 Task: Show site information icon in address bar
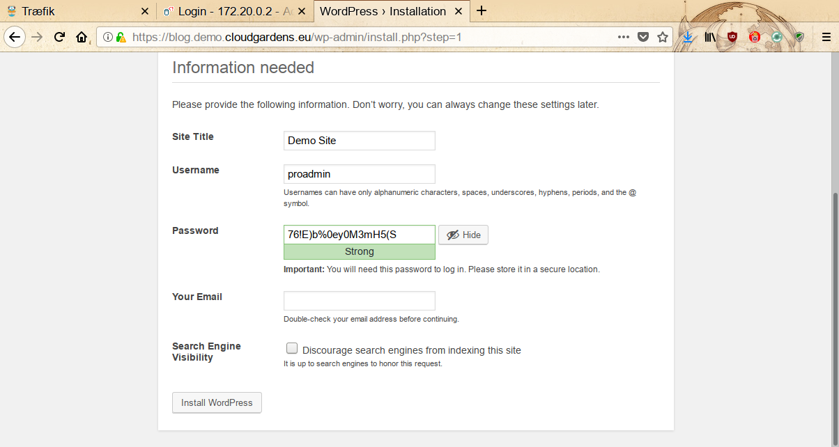[x=108, y=37]
